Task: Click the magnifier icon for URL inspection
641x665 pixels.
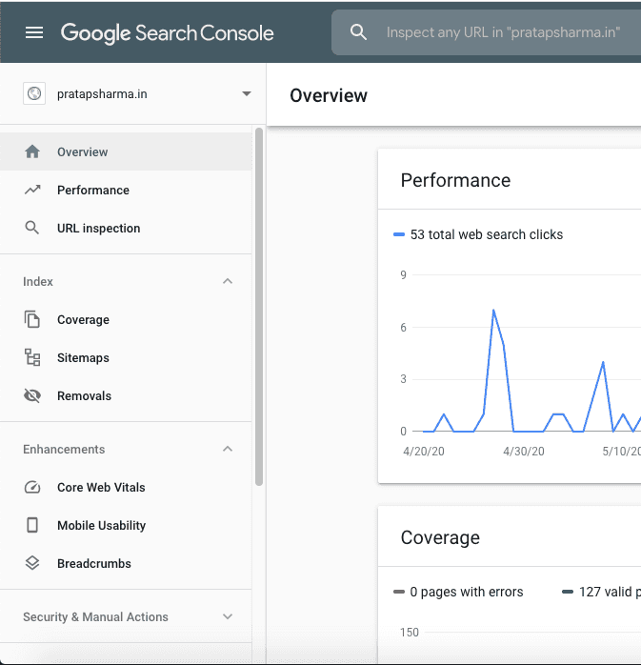Action: pyautogui.click(x=32, y=228)
